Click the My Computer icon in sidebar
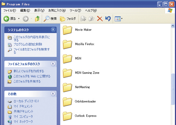 click(10, 117)
